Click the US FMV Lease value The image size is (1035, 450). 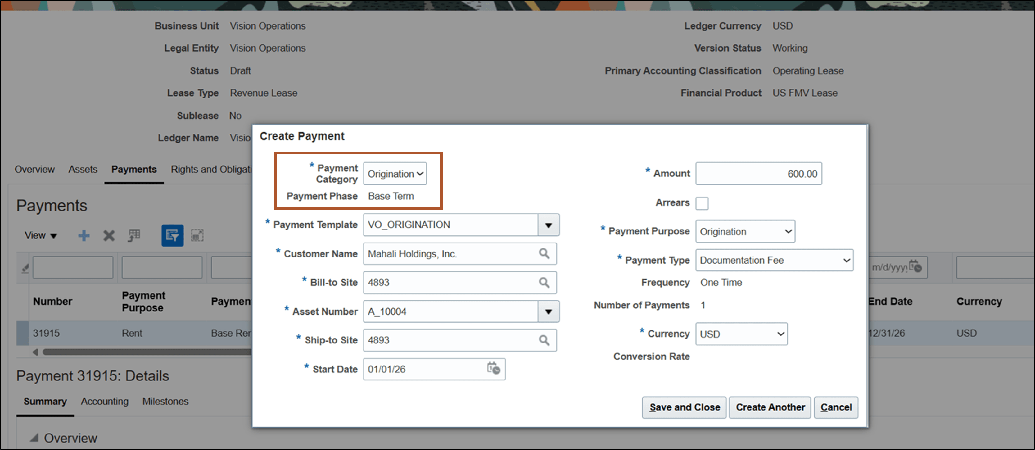pos(805,93)
